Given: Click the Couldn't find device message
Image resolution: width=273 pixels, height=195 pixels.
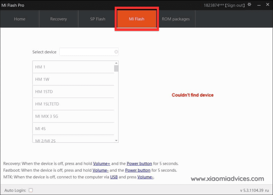Looking at the screenshot, I should coord(192,95).
